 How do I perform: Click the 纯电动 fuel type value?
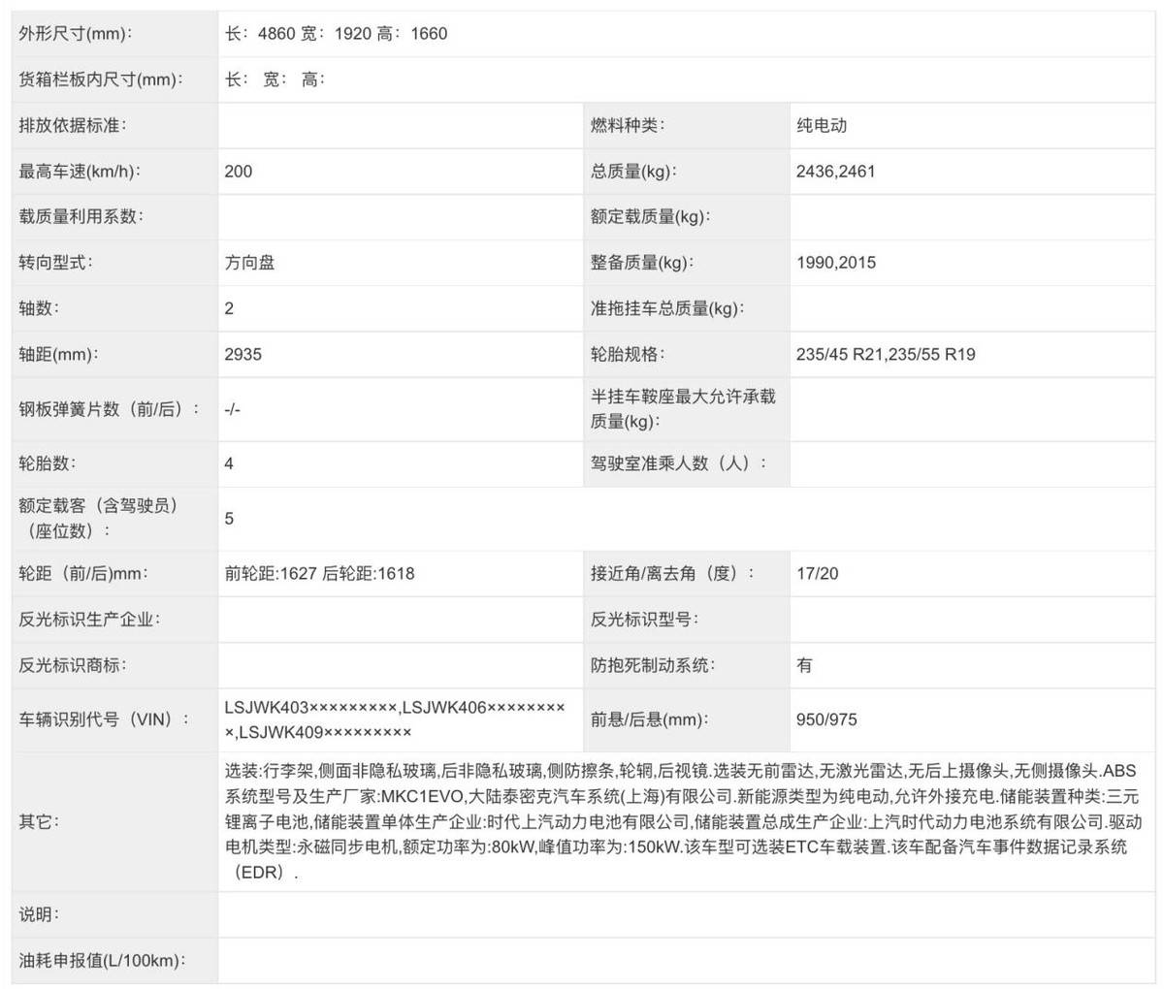[x=822, y=125]
